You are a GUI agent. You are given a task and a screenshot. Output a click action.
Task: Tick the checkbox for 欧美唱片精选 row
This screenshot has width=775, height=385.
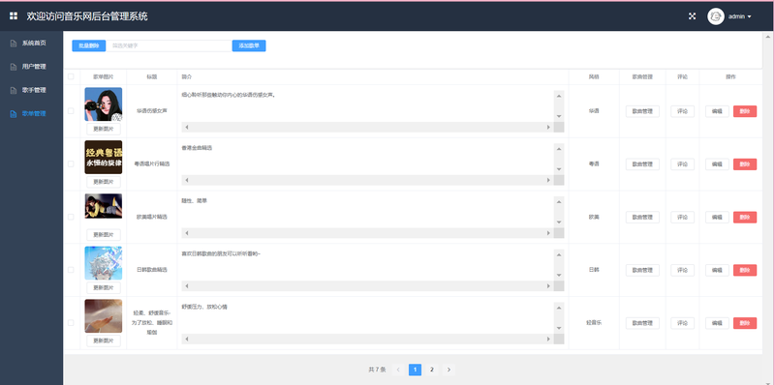[x=71, y=217]
